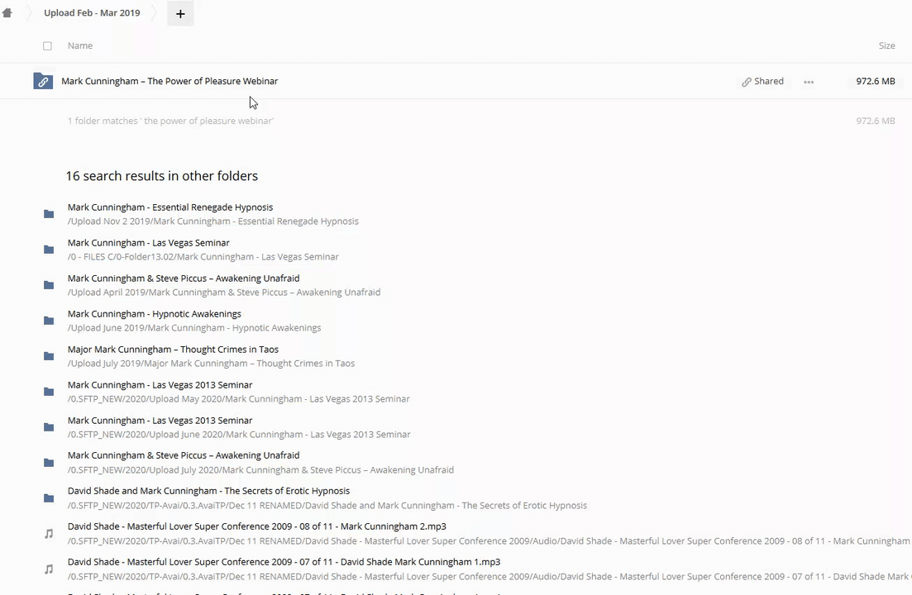Screen dimensions: 912x595
Task: Open the Mark Cunningham - Las Vegas Seminar result
Action: click(x=149, y=243)
